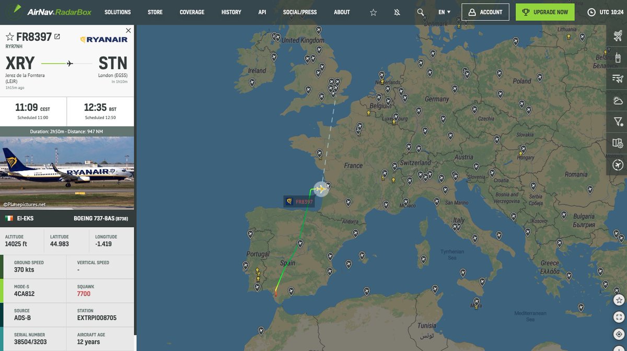Open the Social/Press menu
Image resolution: width=627 pixels, height=351 pixels.
pos(300,12)
